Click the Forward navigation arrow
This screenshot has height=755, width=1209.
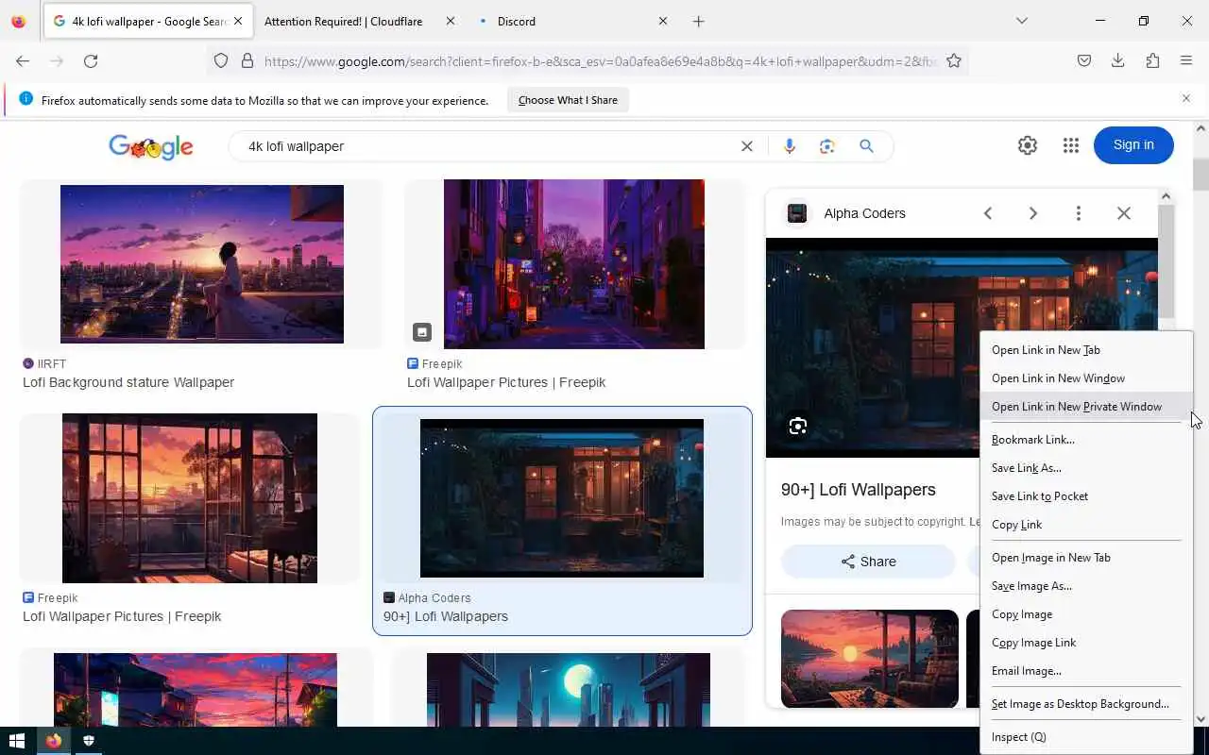click(x=57, y=61)
